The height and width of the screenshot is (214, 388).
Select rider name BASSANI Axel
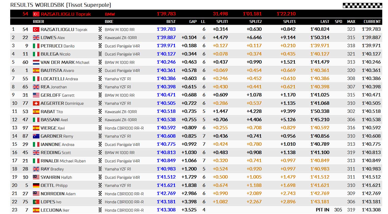[x=54, y=120]
